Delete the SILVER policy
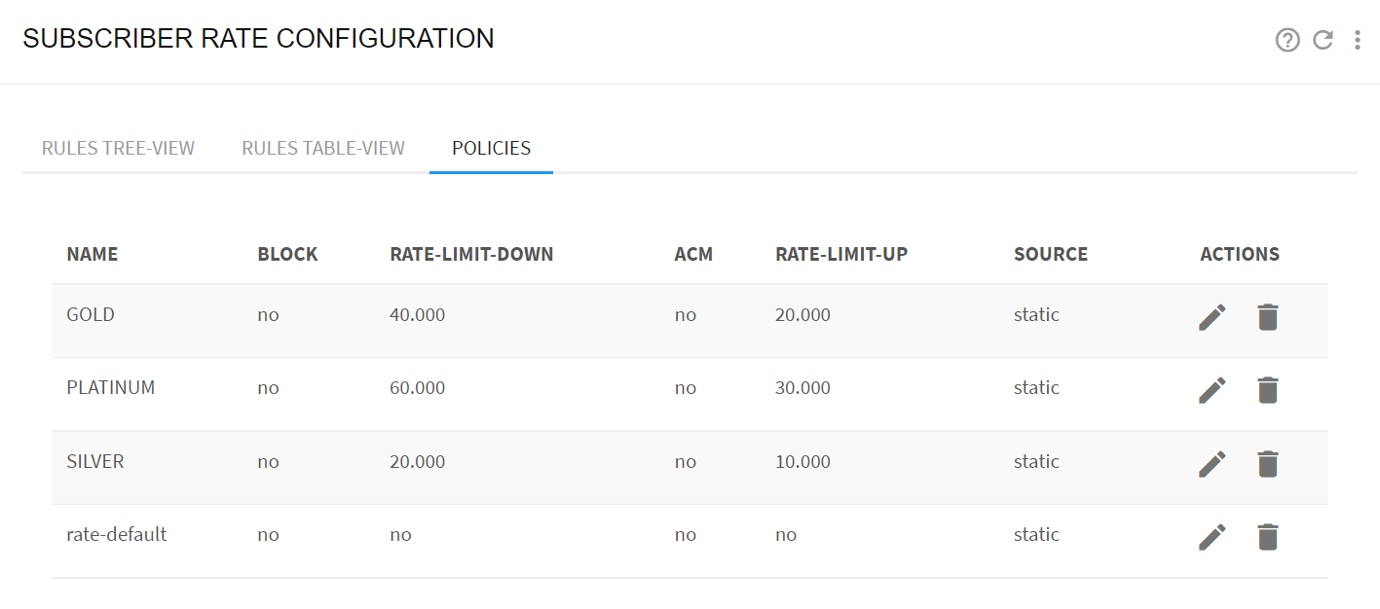This screenshot has height=609, width=1380. 1267,463
